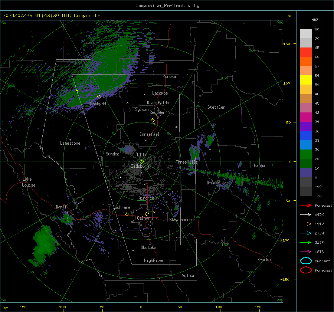Viewport: 334px width, 312px height.
Task: Click the Brooks label
Action: pos(264,260)
